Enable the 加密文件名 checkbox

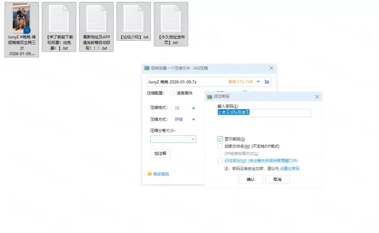point(220,146)
